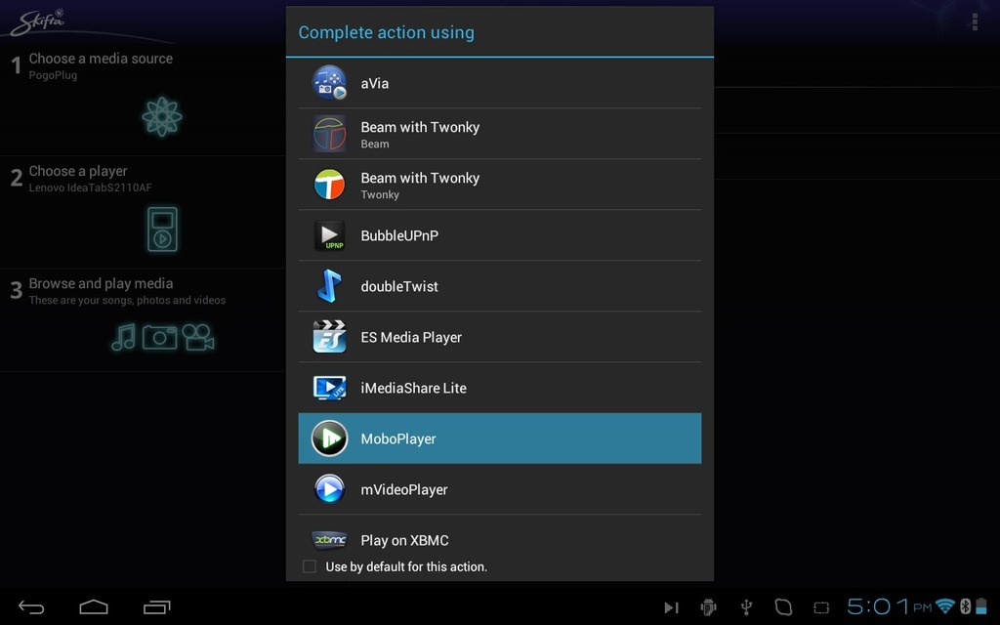This screenshot has height=625, width=1000.
Task: Select the aVia entry
Action: point(500,83)
